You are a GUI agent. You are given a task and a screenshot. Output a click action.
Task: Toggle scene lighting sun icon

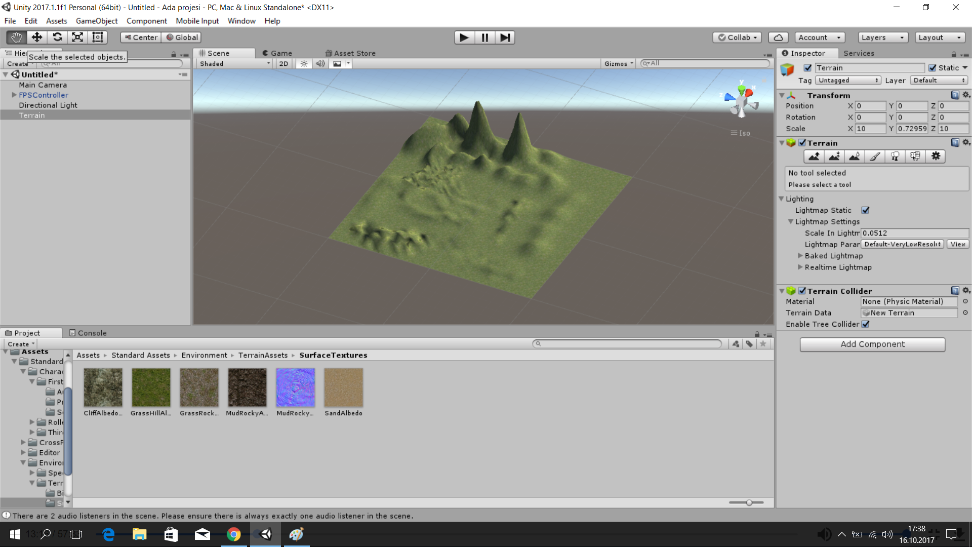(304, 64)
